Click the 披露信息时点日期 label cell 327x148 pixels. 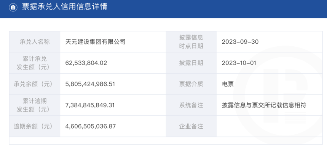tap(191, 42)
